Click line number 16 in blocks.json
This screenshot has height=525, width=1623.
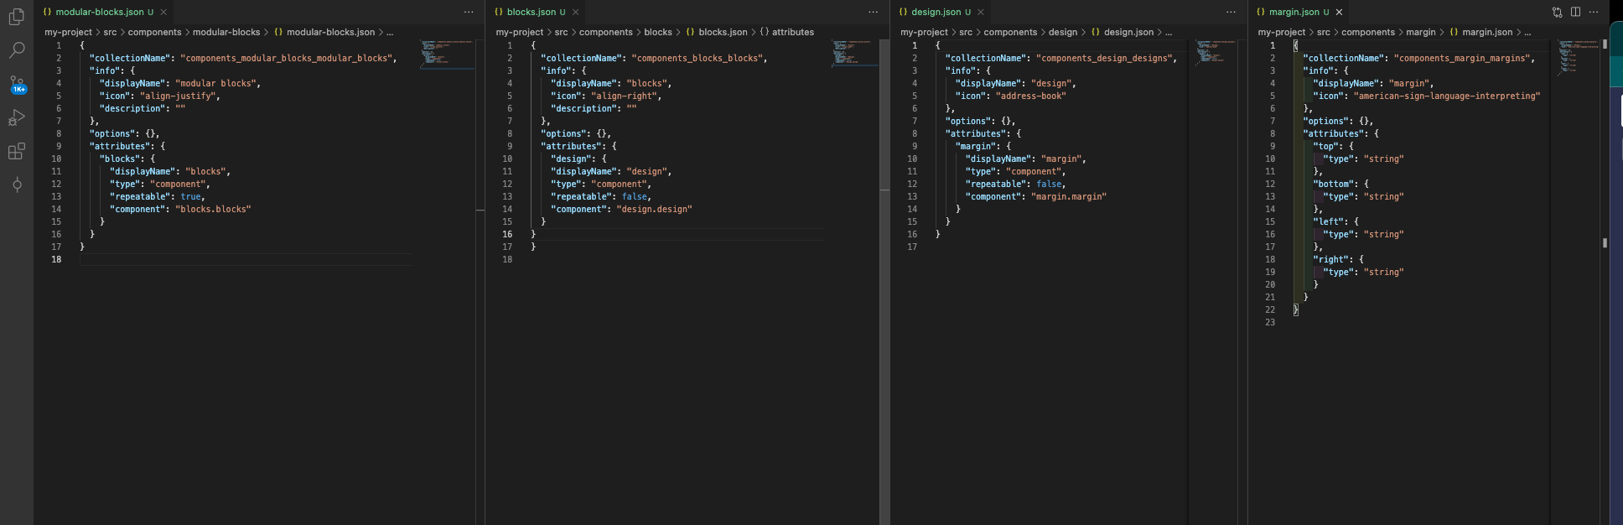point(507,234)
